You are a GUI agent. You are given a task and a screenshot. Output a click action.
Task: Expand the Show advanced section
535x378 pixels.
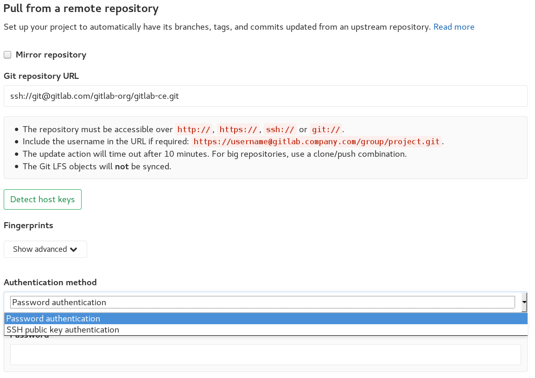coord(45,249)
